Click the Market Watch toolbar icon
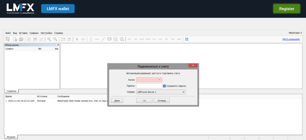This screenshot has height=140, width=306. 7,39
